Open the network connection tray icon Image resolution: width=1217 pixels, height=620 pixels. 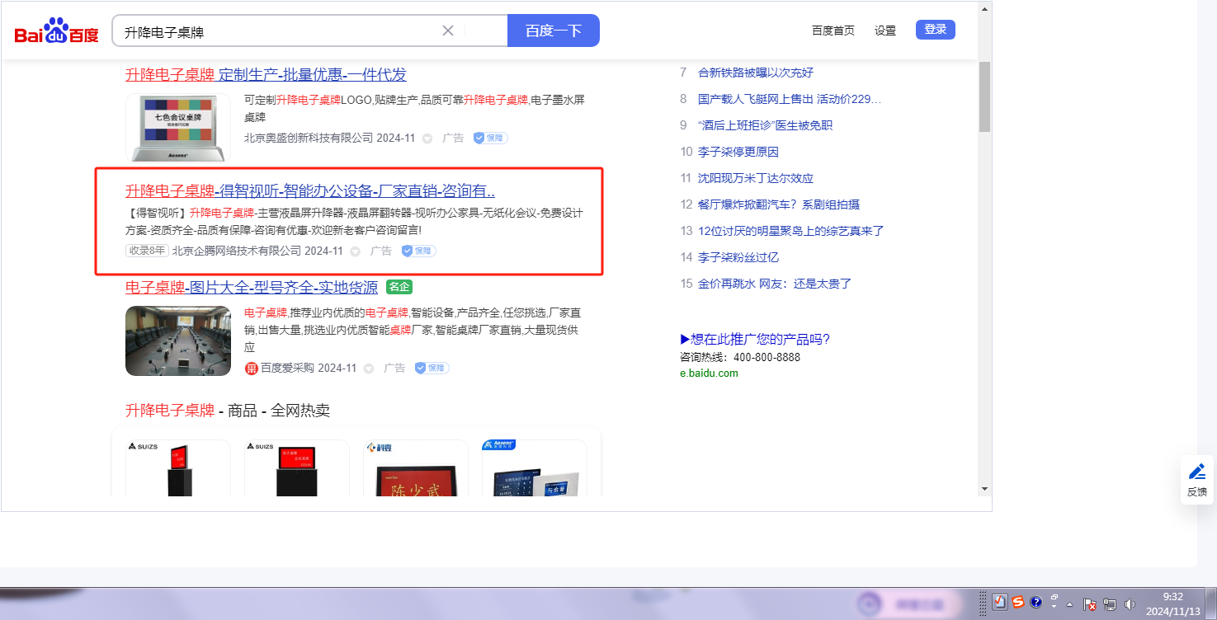pyautogui.click(x=1110, y=604)
